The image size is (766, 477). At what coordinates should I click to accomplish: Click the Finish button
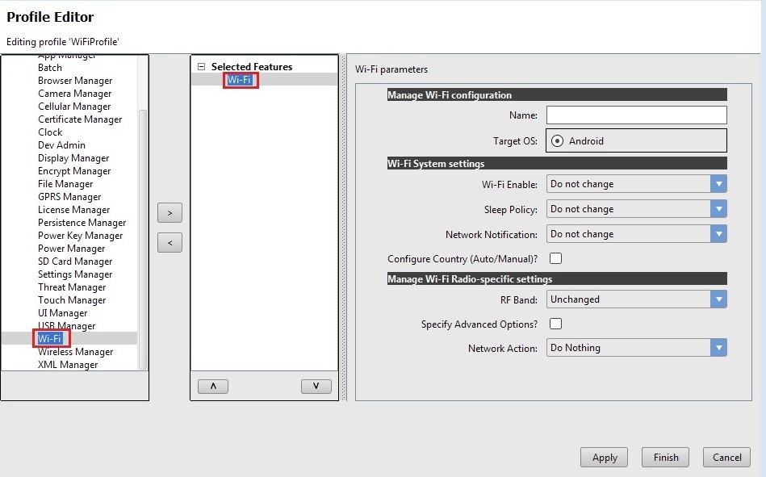tap(666, 458)
